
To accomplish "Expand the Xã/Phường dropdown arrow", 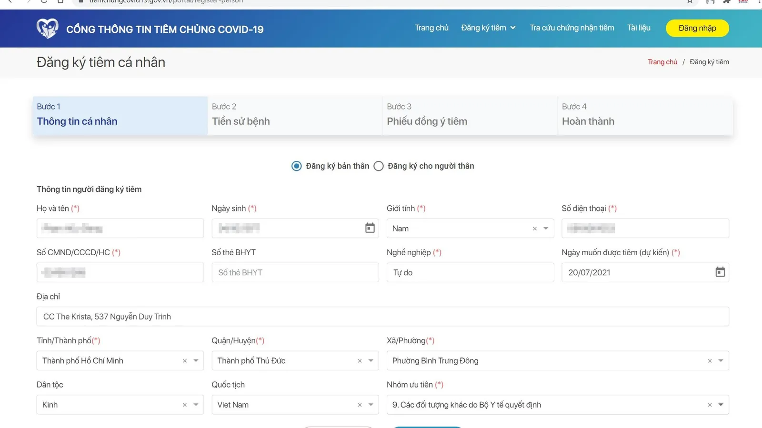I will point(721,361).
